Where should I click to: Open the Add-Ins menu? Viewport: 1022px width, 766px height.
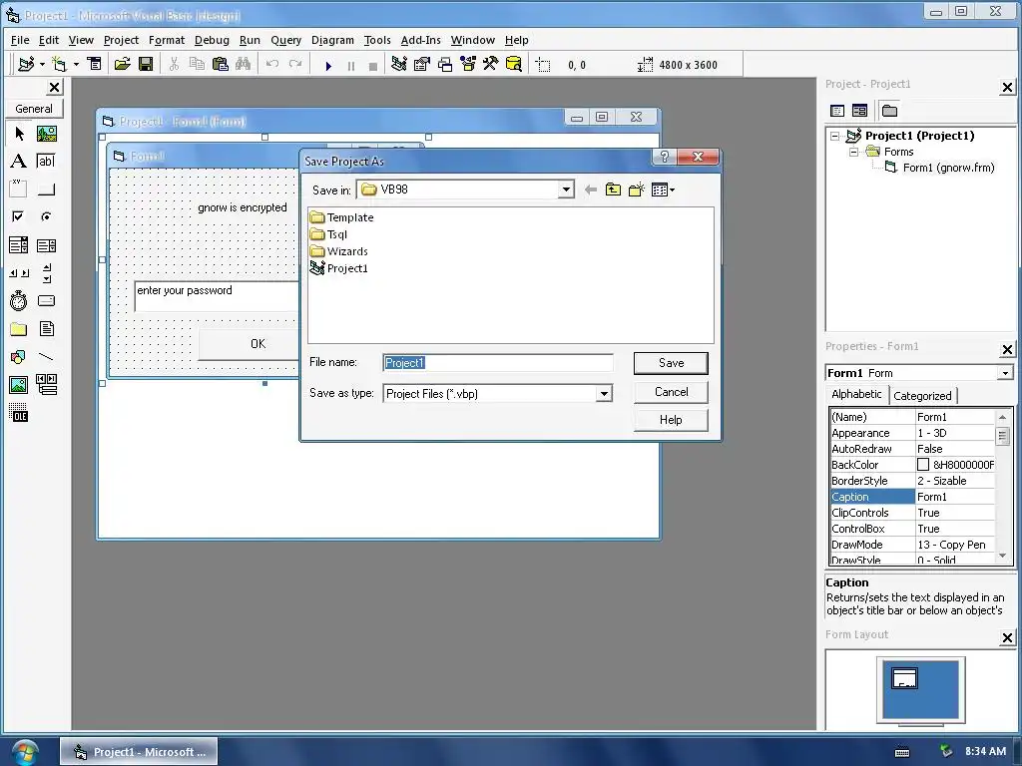[420, 40]
